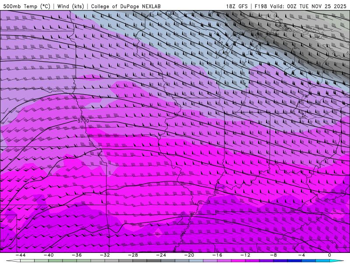Click the -24 color bar label
The width and height of the screenshot is (350, 263).
[x=161, y=255]
